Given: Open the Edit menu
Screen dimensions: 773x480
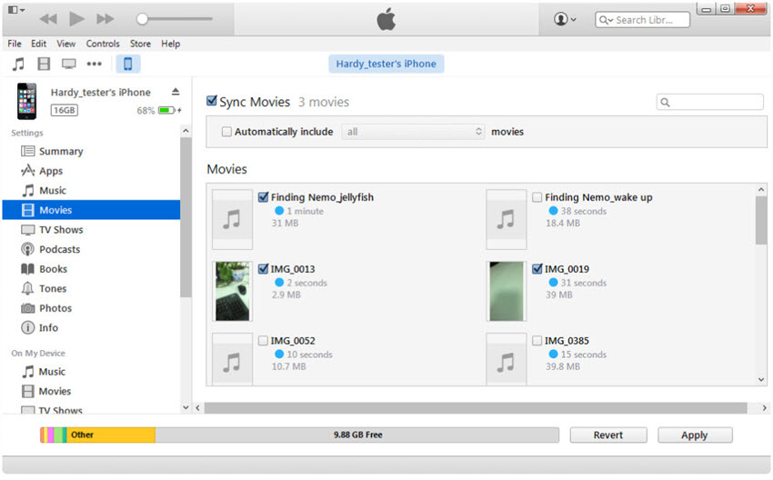Looking at the screenshot, I should point(38,44).
